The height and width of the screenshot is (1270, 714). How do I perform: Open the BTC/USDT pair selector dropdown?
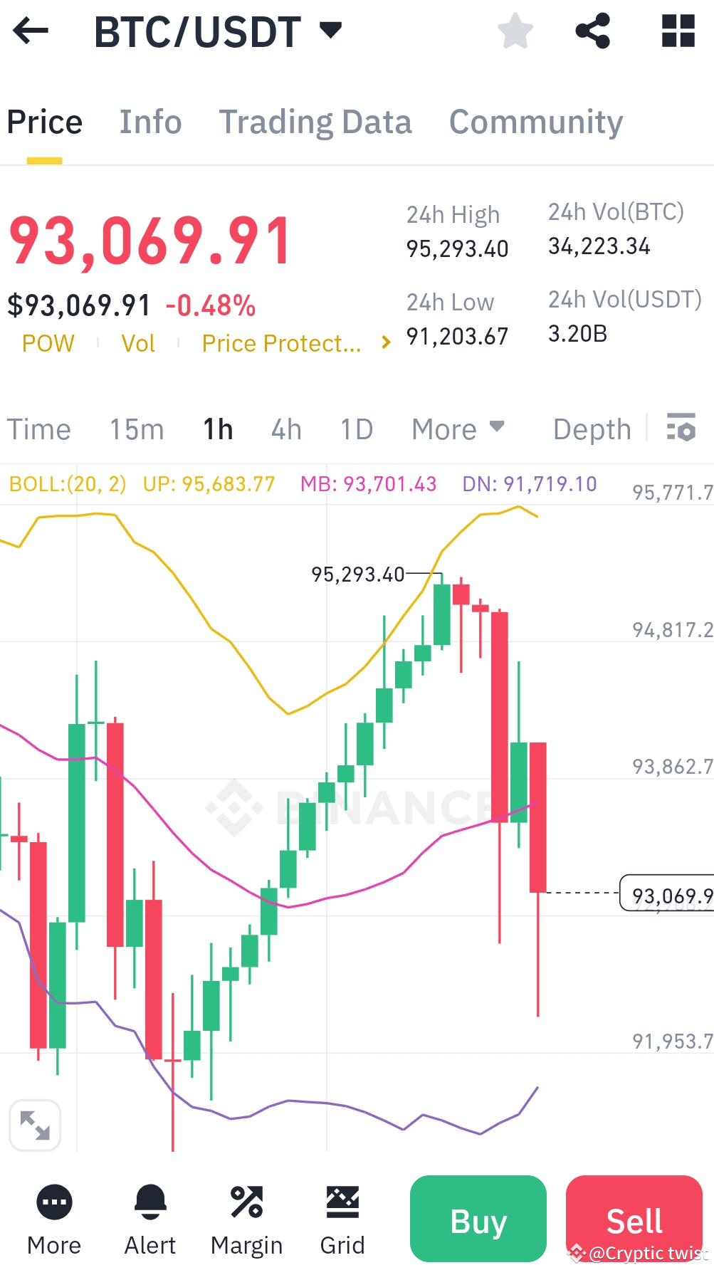[329, 31]
